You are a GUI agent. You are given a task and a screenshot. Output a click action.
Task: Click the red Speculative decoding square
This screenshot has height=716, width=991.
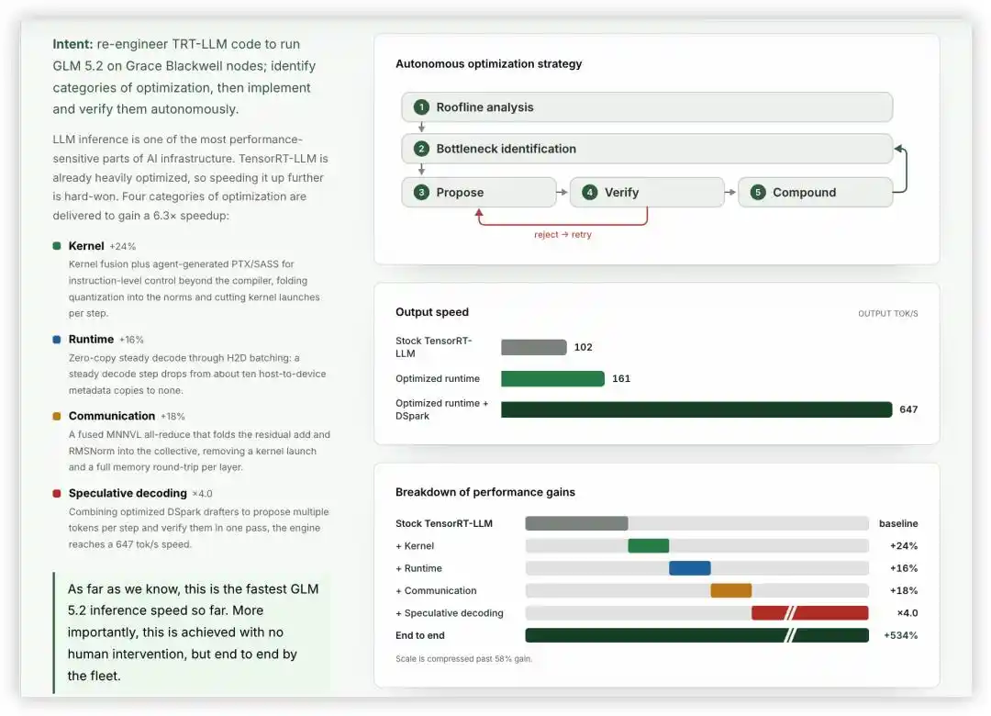click(x=57, y=493)
